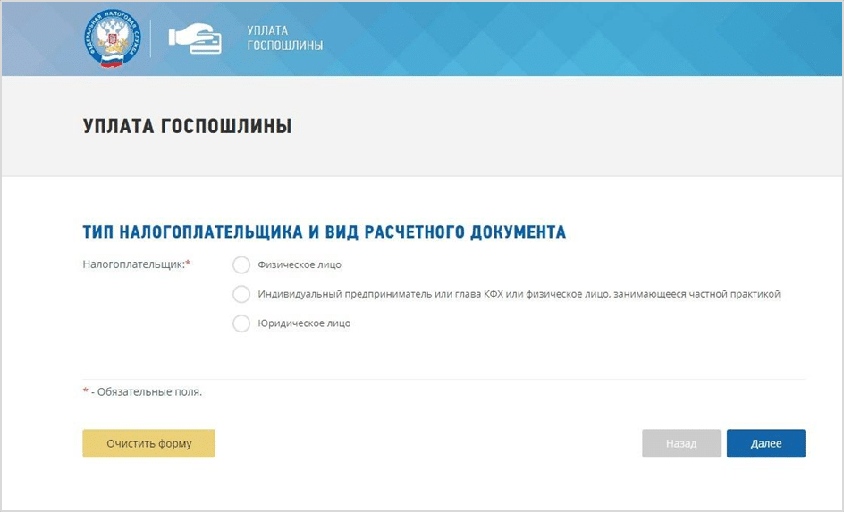Click the Federal Tax Service emblem logo
The image size is (844, 512).
pyautogui.click(x=112, y=38)
